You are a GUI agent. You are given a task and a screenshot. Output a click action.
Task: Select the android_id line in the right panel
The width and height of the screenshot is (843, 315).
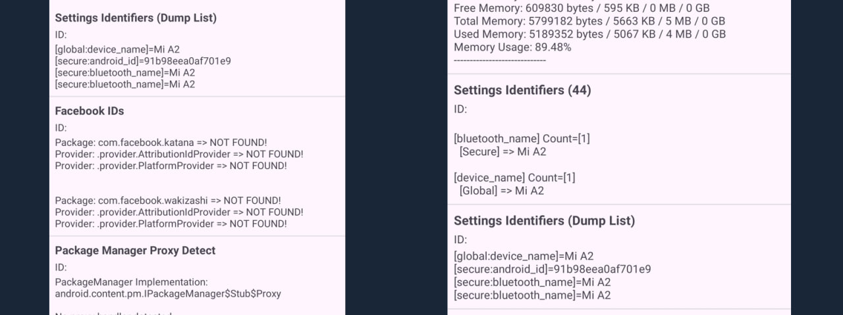[x=552, y=270]
